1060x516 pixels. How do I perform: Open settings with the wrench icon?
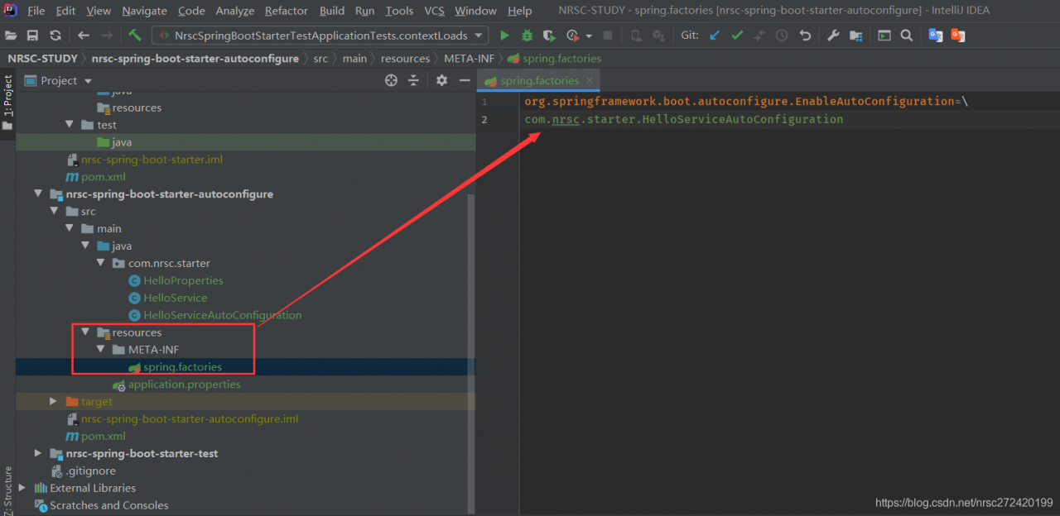click(x=833, y=36)
